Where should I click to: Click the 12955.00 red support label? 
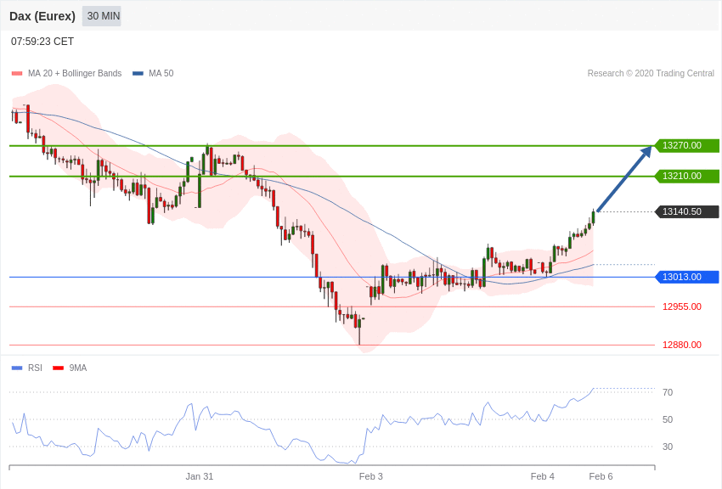[682, 306]
